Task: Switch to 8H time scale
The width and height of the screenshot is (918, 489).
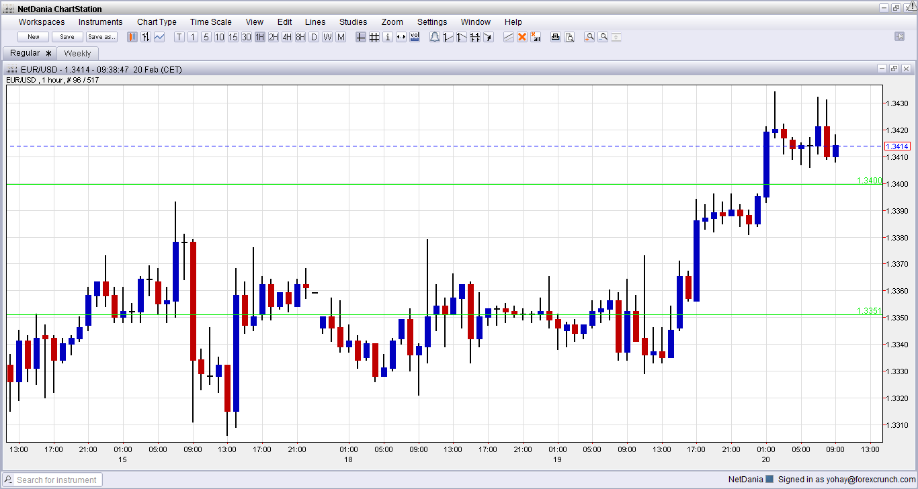Action: click(300, 37)
